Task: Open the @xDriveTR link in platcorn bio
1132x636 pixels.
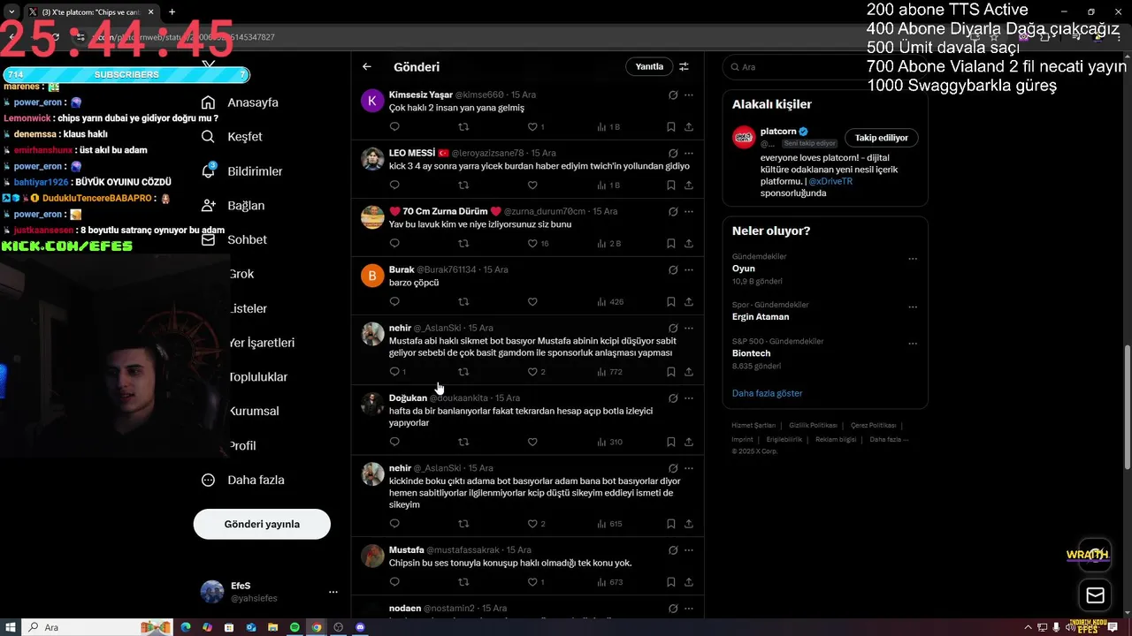Action: 830,181
